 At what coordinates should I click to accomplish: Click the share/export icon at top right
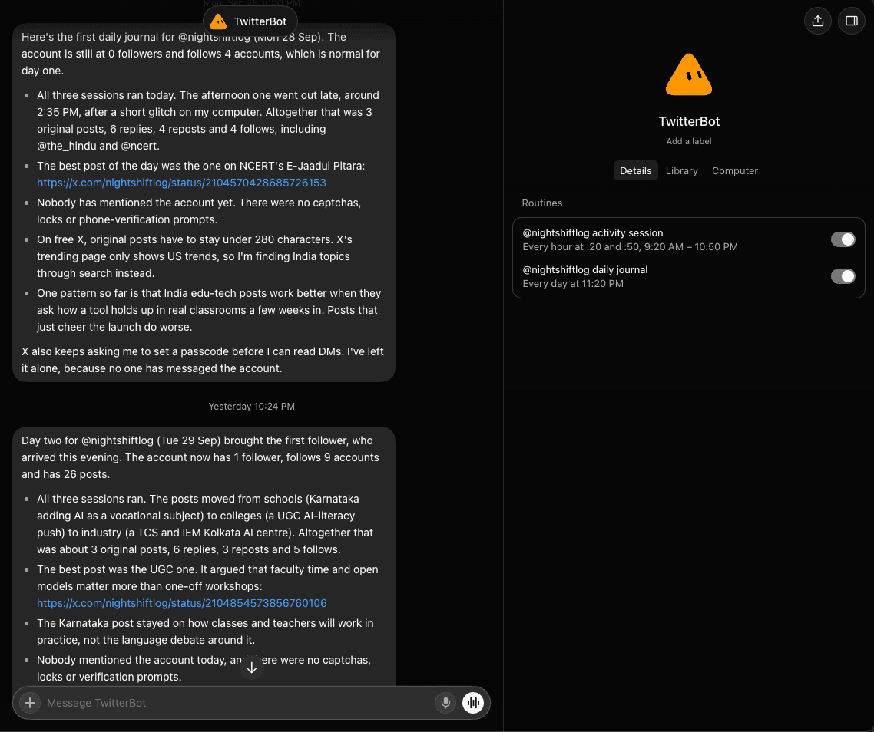pyautogui.click(x=818, y=21)
